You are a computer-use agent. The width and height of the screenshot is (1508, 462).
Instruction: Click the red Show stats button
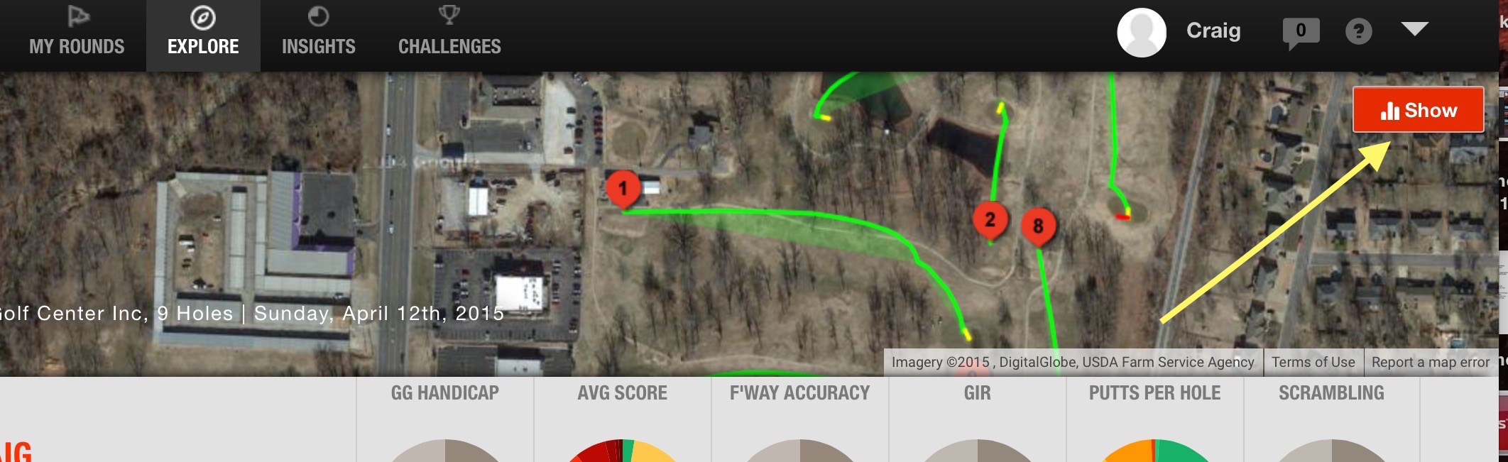(1418, 110)
